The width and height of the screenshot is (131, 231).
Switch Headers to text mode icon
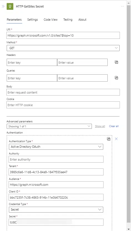(116, 62)
